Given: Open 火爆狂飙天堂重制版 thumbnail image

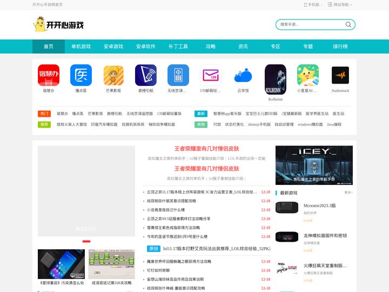Looking at the screenshot, I should 287,268.
